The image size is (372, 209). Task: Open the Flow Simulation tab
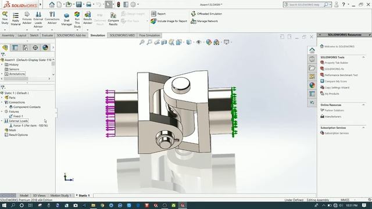[149, 35]
